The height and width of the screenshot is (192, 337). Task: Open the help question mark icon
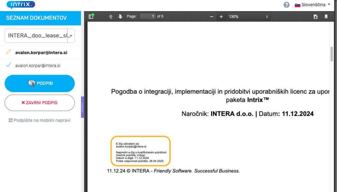(x=287, y=5)
